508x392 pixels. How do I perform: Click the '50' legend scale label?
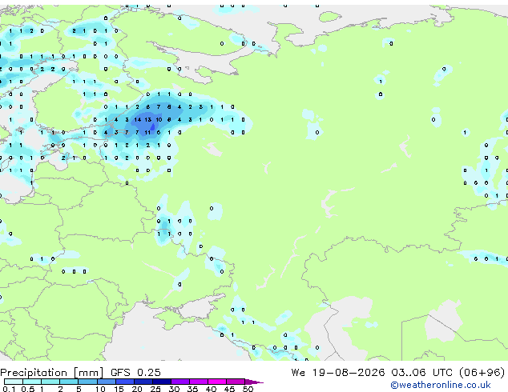[248, 389]
